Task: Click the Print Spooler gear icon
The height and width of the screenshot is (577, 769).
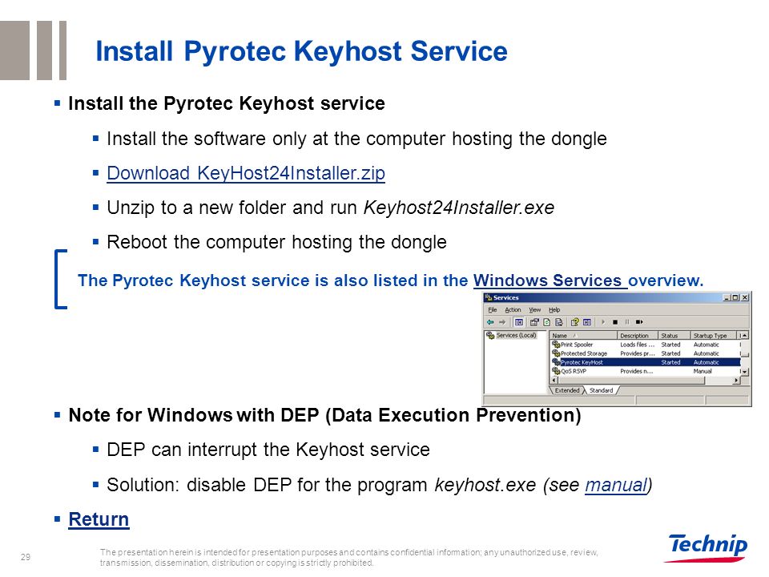Action: click(556, 345)
